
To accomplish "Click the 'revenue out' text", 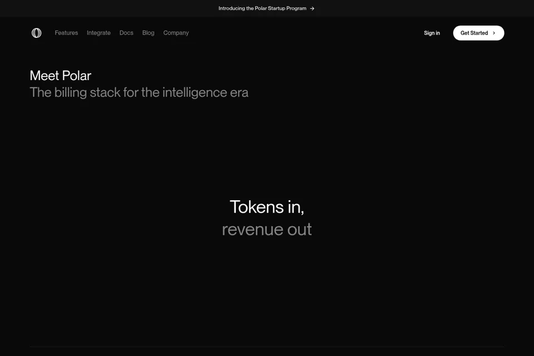I will click(267, 229).
